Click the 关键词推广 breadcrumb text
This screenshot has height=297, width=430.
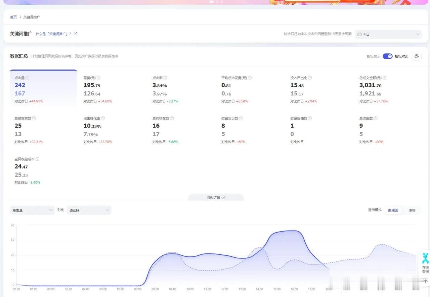click(x=32, y=17)
